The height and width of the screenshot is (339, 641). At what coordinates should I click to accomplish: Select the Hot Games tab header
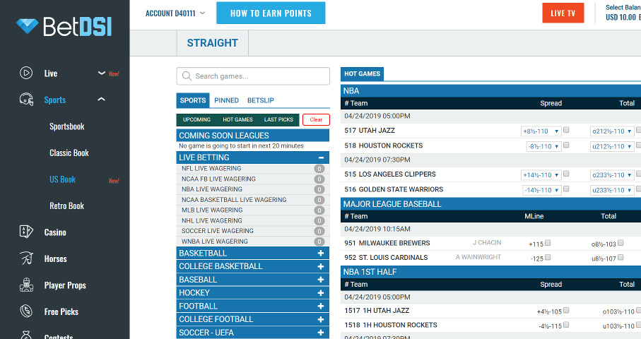(x=363, y=74)
